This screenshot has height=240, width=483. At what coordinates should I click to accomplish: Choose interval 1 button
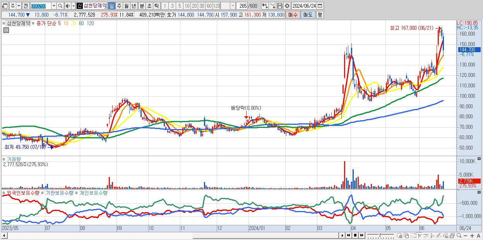click(x=164, y=6)
